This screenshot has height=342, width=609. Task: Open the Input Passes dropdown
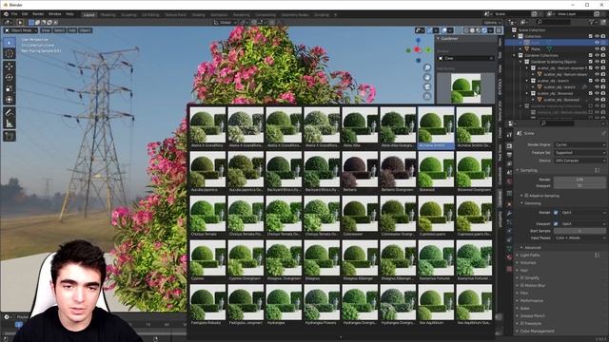pos(580,237)
